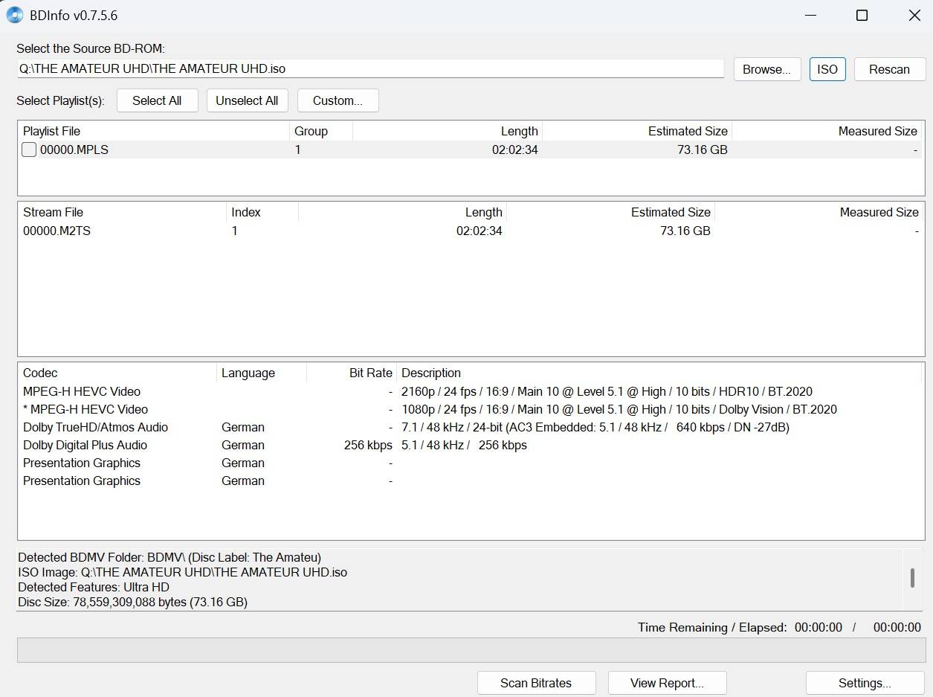The width and height of the screenshot is (933, 697).
Task: Close the BDInfo window
Action: [914, 15]
